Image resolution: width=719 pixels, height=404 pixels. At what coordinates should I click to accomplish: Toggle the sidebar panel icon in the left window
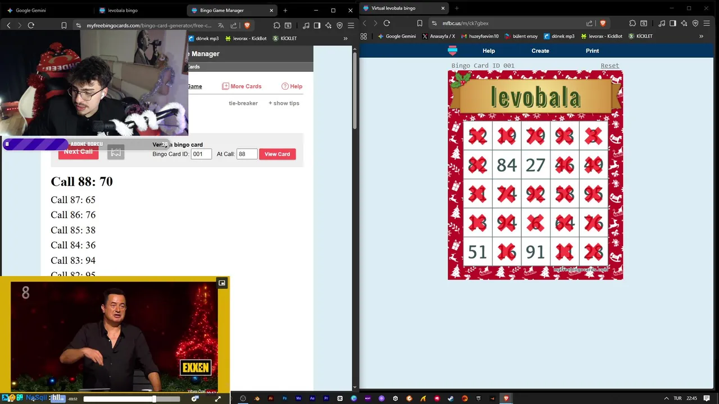pos(317,25)
